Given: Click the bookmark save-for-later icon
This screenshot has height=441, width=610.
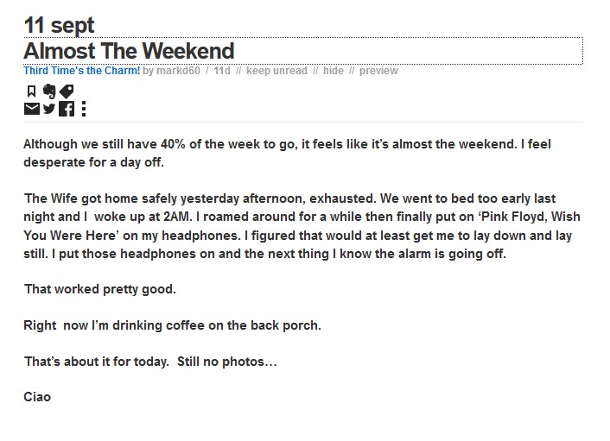Looking at the screenshot, I should (31, 91).
